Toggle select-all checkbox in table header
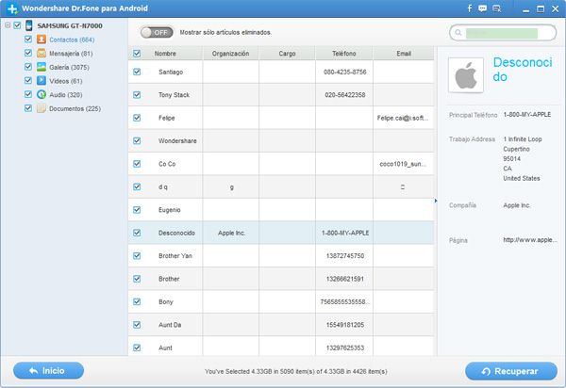This screenshot has height=388, width=566. point(137,54)
